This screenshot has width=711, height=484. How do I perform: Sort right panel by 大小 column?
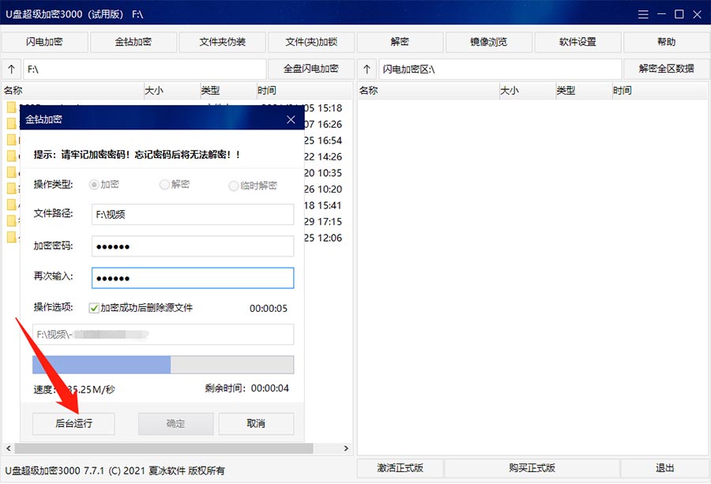tap(528, 91)
